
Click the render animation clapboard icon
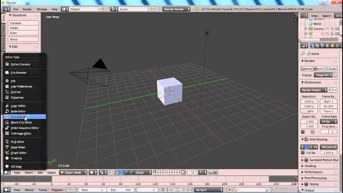215,172
